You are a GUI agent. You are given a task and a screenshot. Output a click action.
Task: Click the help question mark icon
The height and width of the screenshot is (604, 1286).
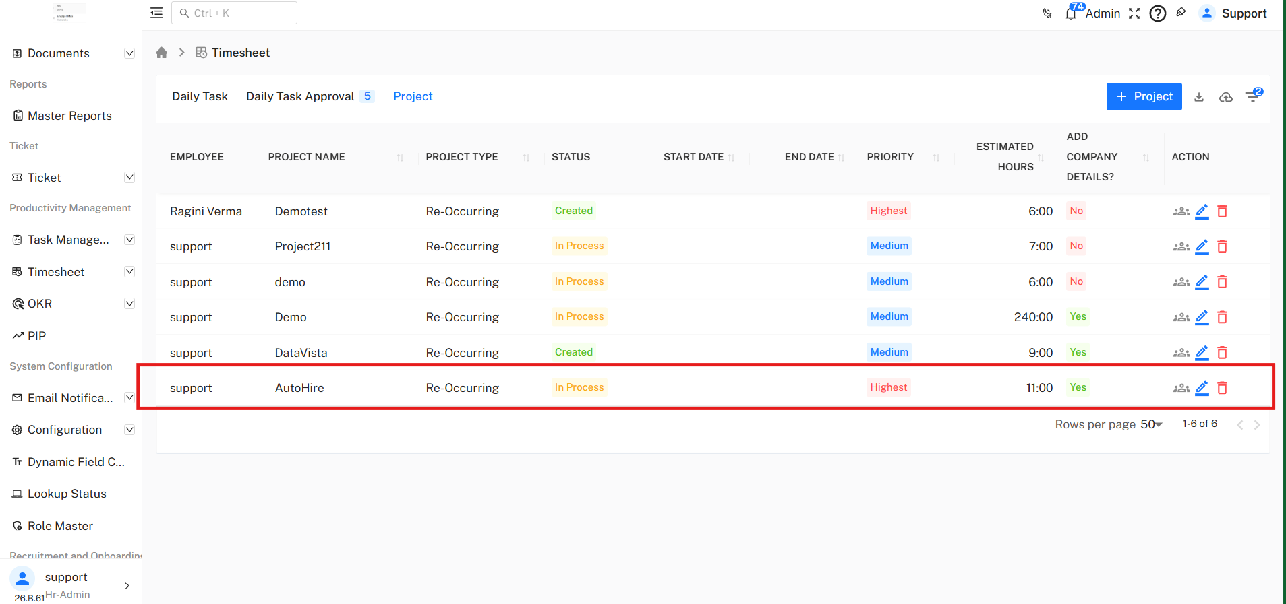click(x=1158, y=13)
